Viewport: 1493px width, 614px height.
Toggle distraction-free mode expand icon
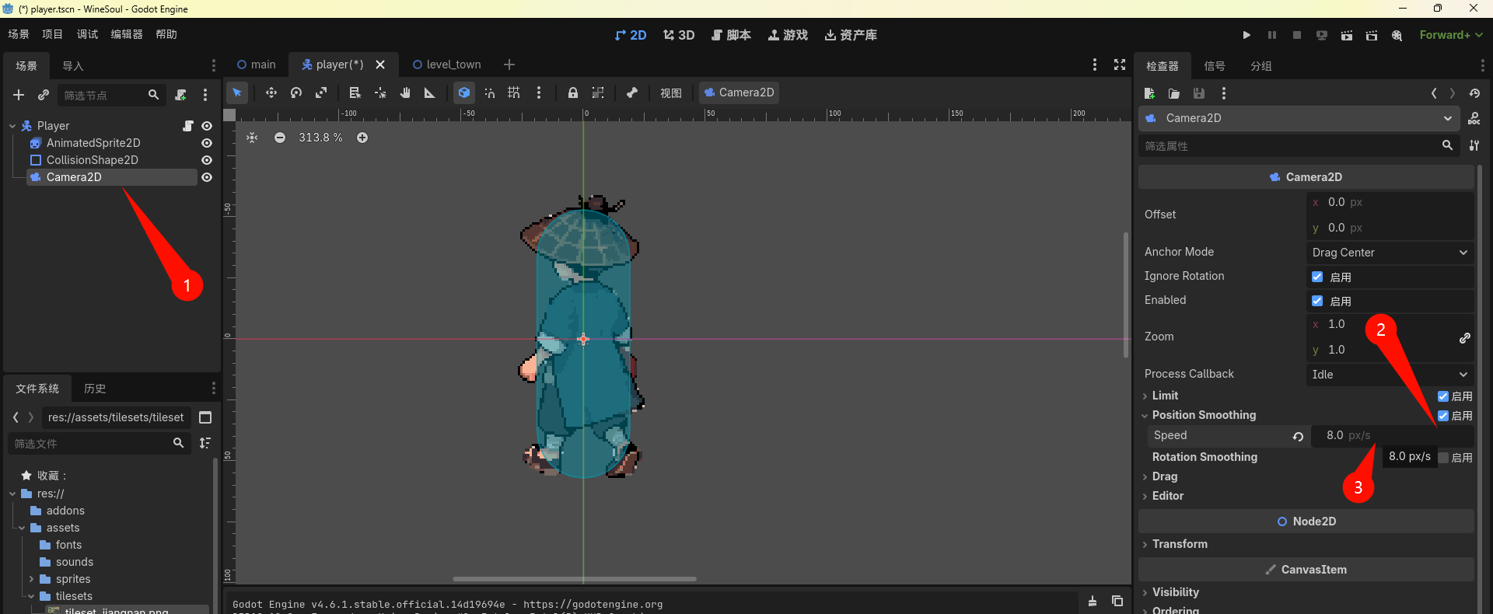tap(1120, 65)
